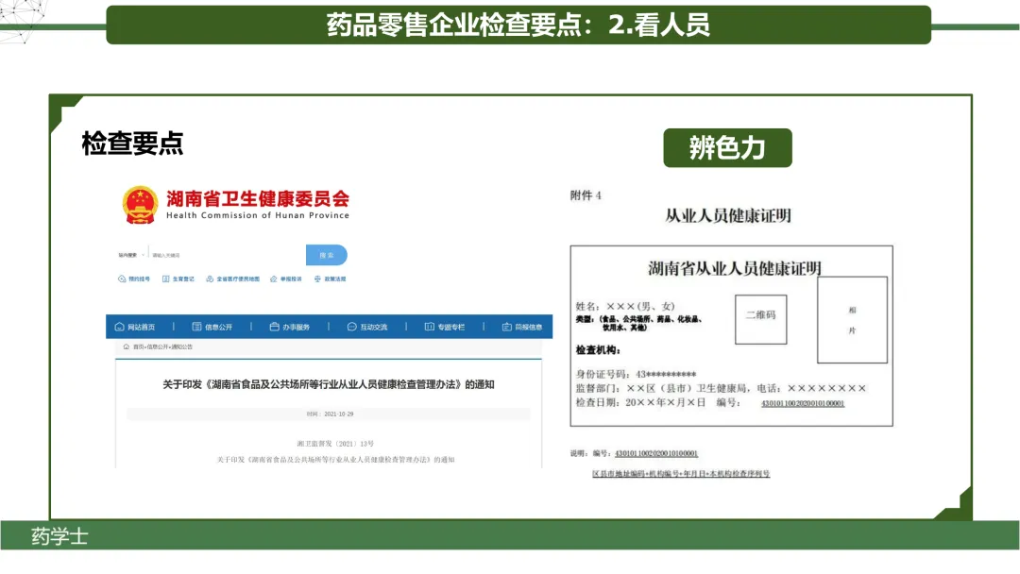Click the 监督部门 卫生健康局 line
This screenshot has height=574, width=1020.
(721, 389)
